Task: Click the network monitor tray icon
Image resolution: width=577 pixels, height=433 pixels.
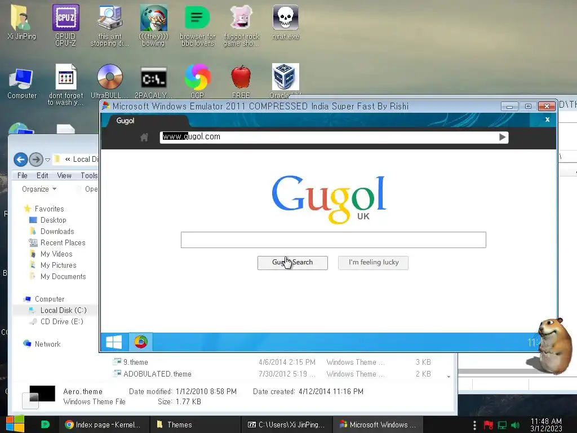Action: point(502,425)
